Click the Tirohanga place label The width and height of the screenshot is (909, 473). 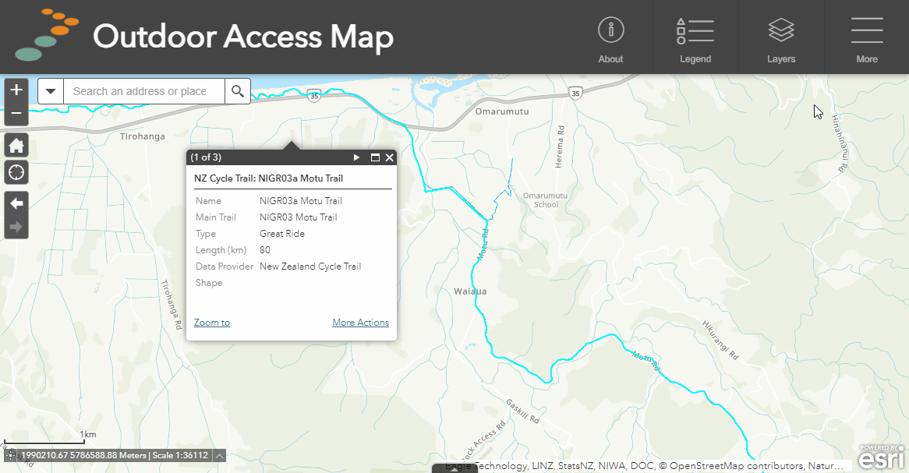coord(143,136)
